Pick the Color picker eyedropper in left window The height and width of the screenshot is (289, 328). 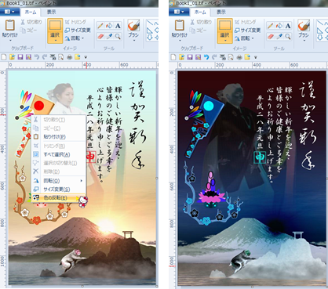(x=109, y=36)
